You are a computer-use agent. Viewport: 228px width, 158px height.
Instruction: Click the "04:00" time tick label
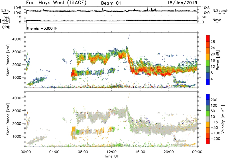coord(54,152)
